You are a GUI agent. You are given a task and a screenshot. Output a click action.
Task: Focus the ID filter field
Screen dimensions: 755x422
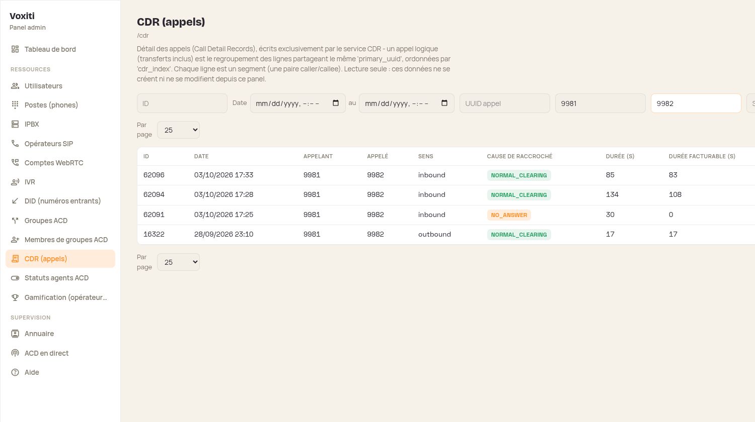click(x=182, y=103)
